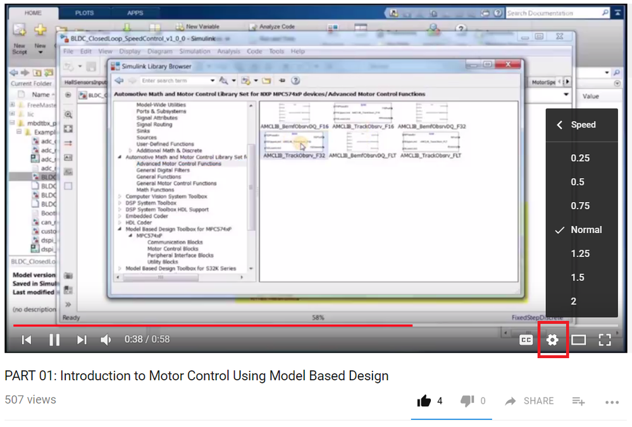Select Motor Control Blocks tree item

pos(173,249)
